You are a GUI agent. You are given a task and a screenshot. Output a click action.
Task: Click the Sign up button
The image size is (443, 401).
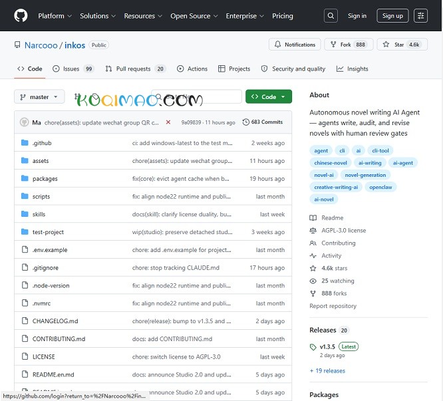click(392, 16)
